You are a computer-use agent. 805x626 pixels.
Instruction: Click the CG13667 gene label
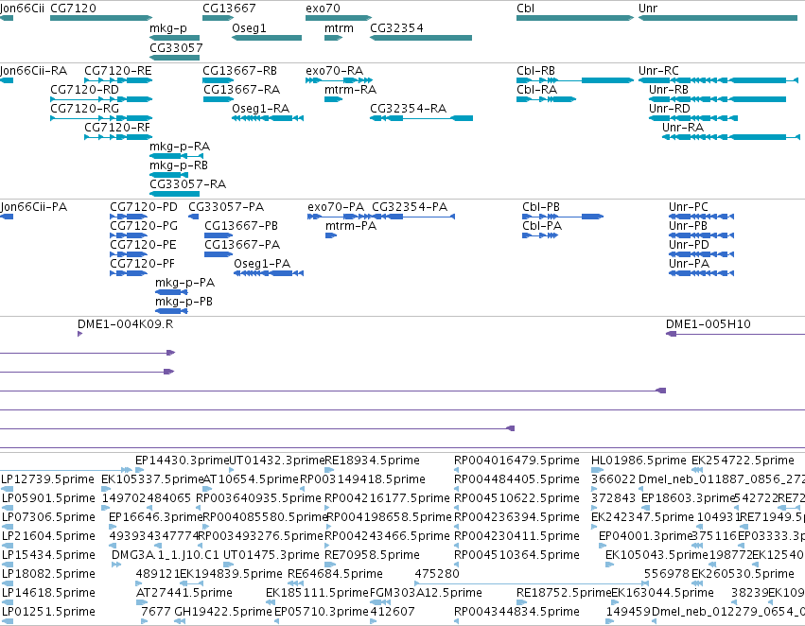(x=229, y=9)
